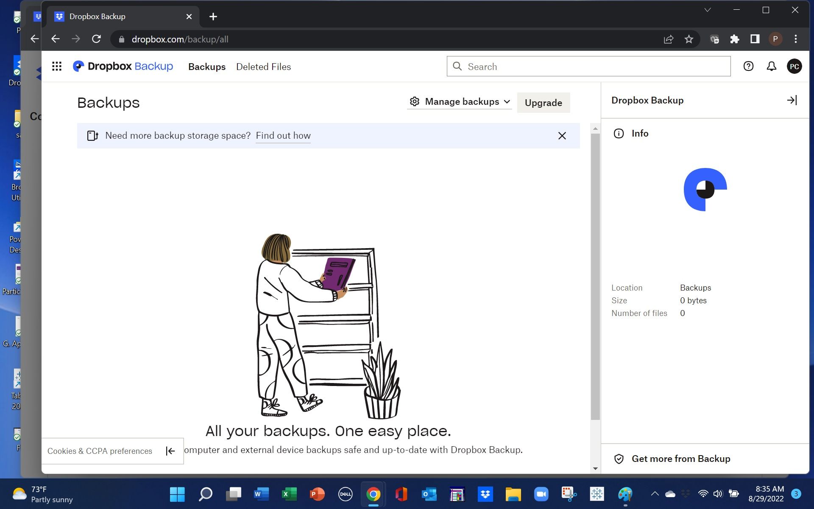
Task: Toggle Chrome side panel icon
Action: (x=755, y=39)
